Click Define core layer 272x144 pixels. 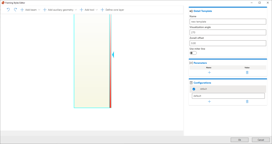coord(112,10)
